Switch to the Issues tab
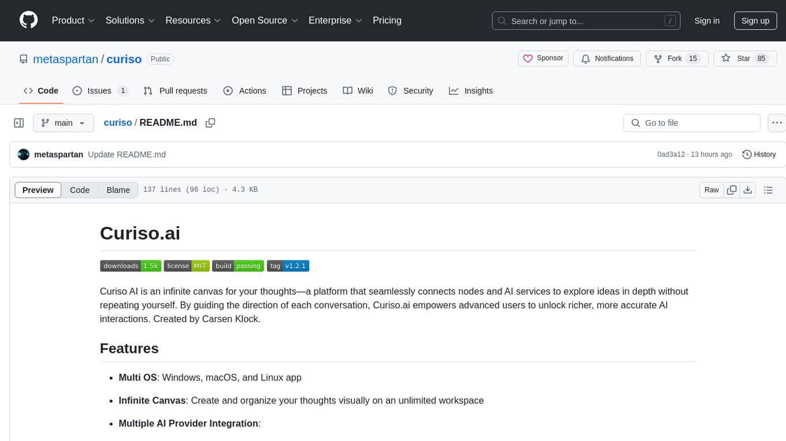Viewport: 786px width, 441px height. pyautogui.click(x=100, y=91)
